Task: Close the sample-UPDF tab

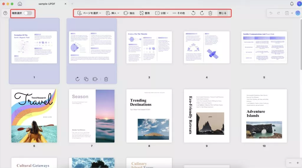Action: pos(65,4)
